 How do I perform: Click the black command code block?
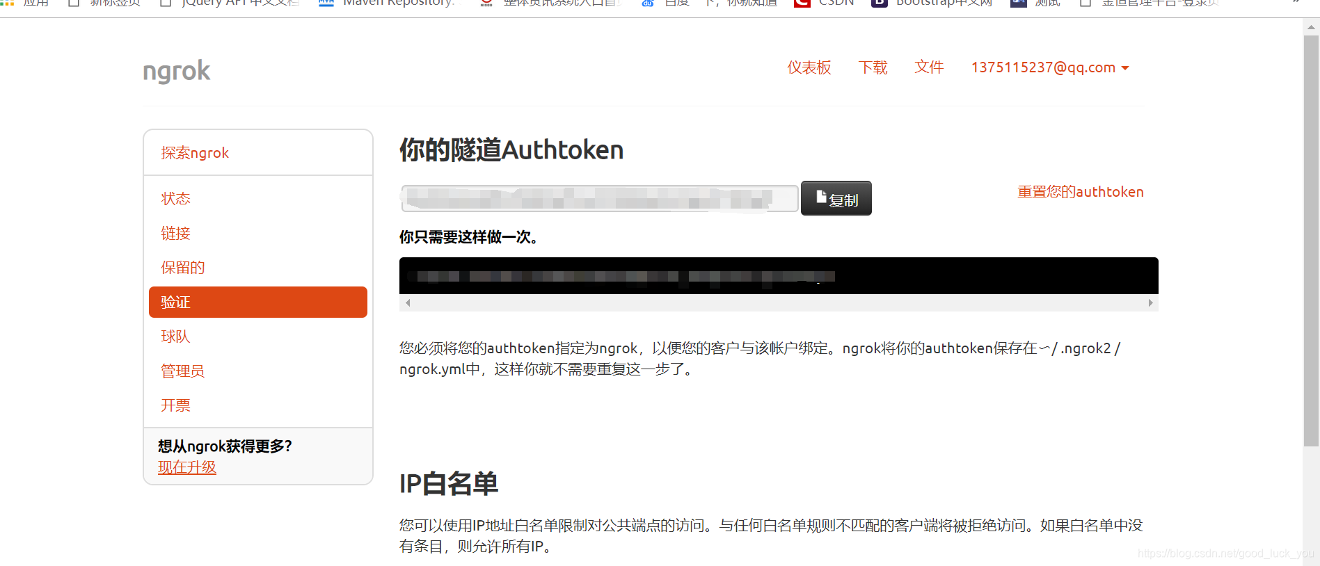(779, 276)
